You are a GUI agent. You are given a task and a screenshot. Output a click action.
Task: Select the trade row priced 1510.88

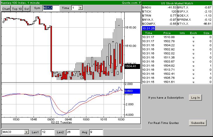tap(177, 37)
